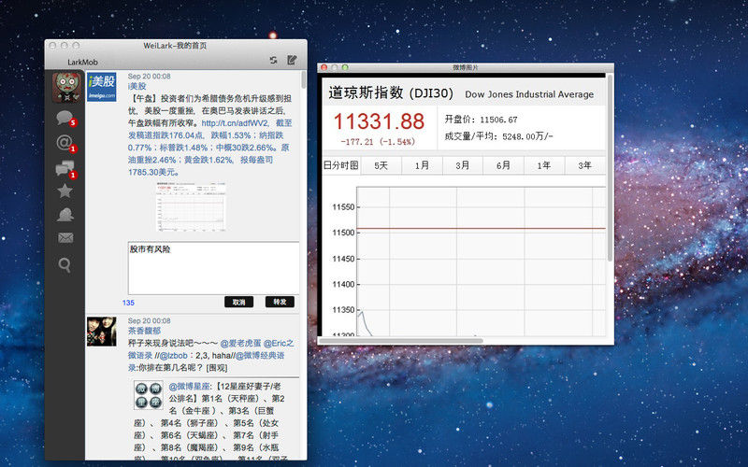This screenshot has height=467, width=748.
Task: Select the 1月 chart tab
Action: pos(422,166)
